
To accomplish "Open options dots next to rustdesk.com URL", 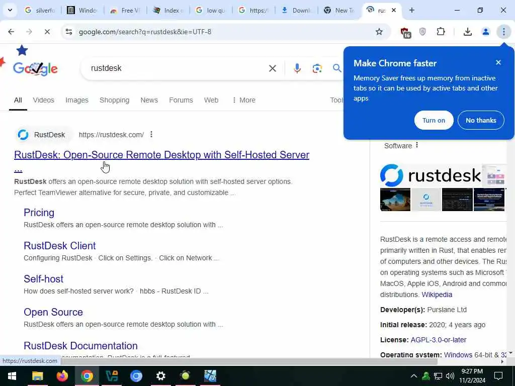I will pos(151,134).
